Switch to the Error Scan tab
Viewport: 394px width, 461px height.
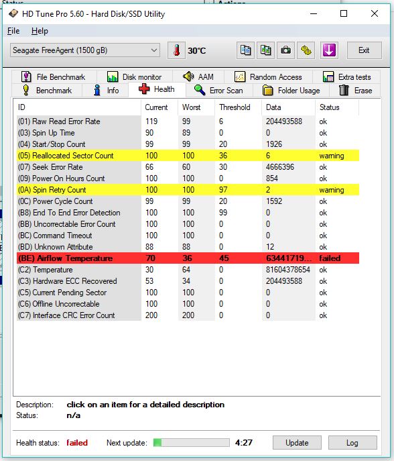(219, 91)
